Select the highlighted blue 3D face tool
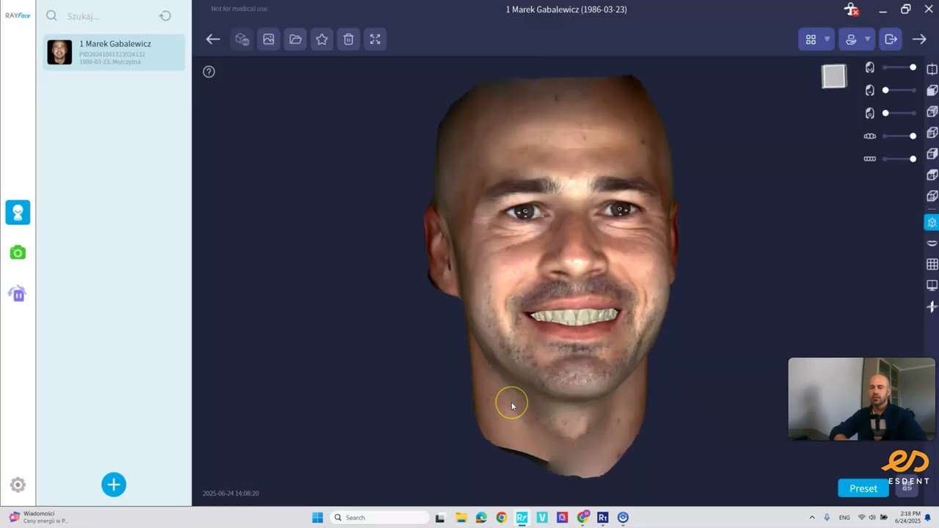This screenshot has width=939, height=528. pyautogui.click(x=932, y=222)
